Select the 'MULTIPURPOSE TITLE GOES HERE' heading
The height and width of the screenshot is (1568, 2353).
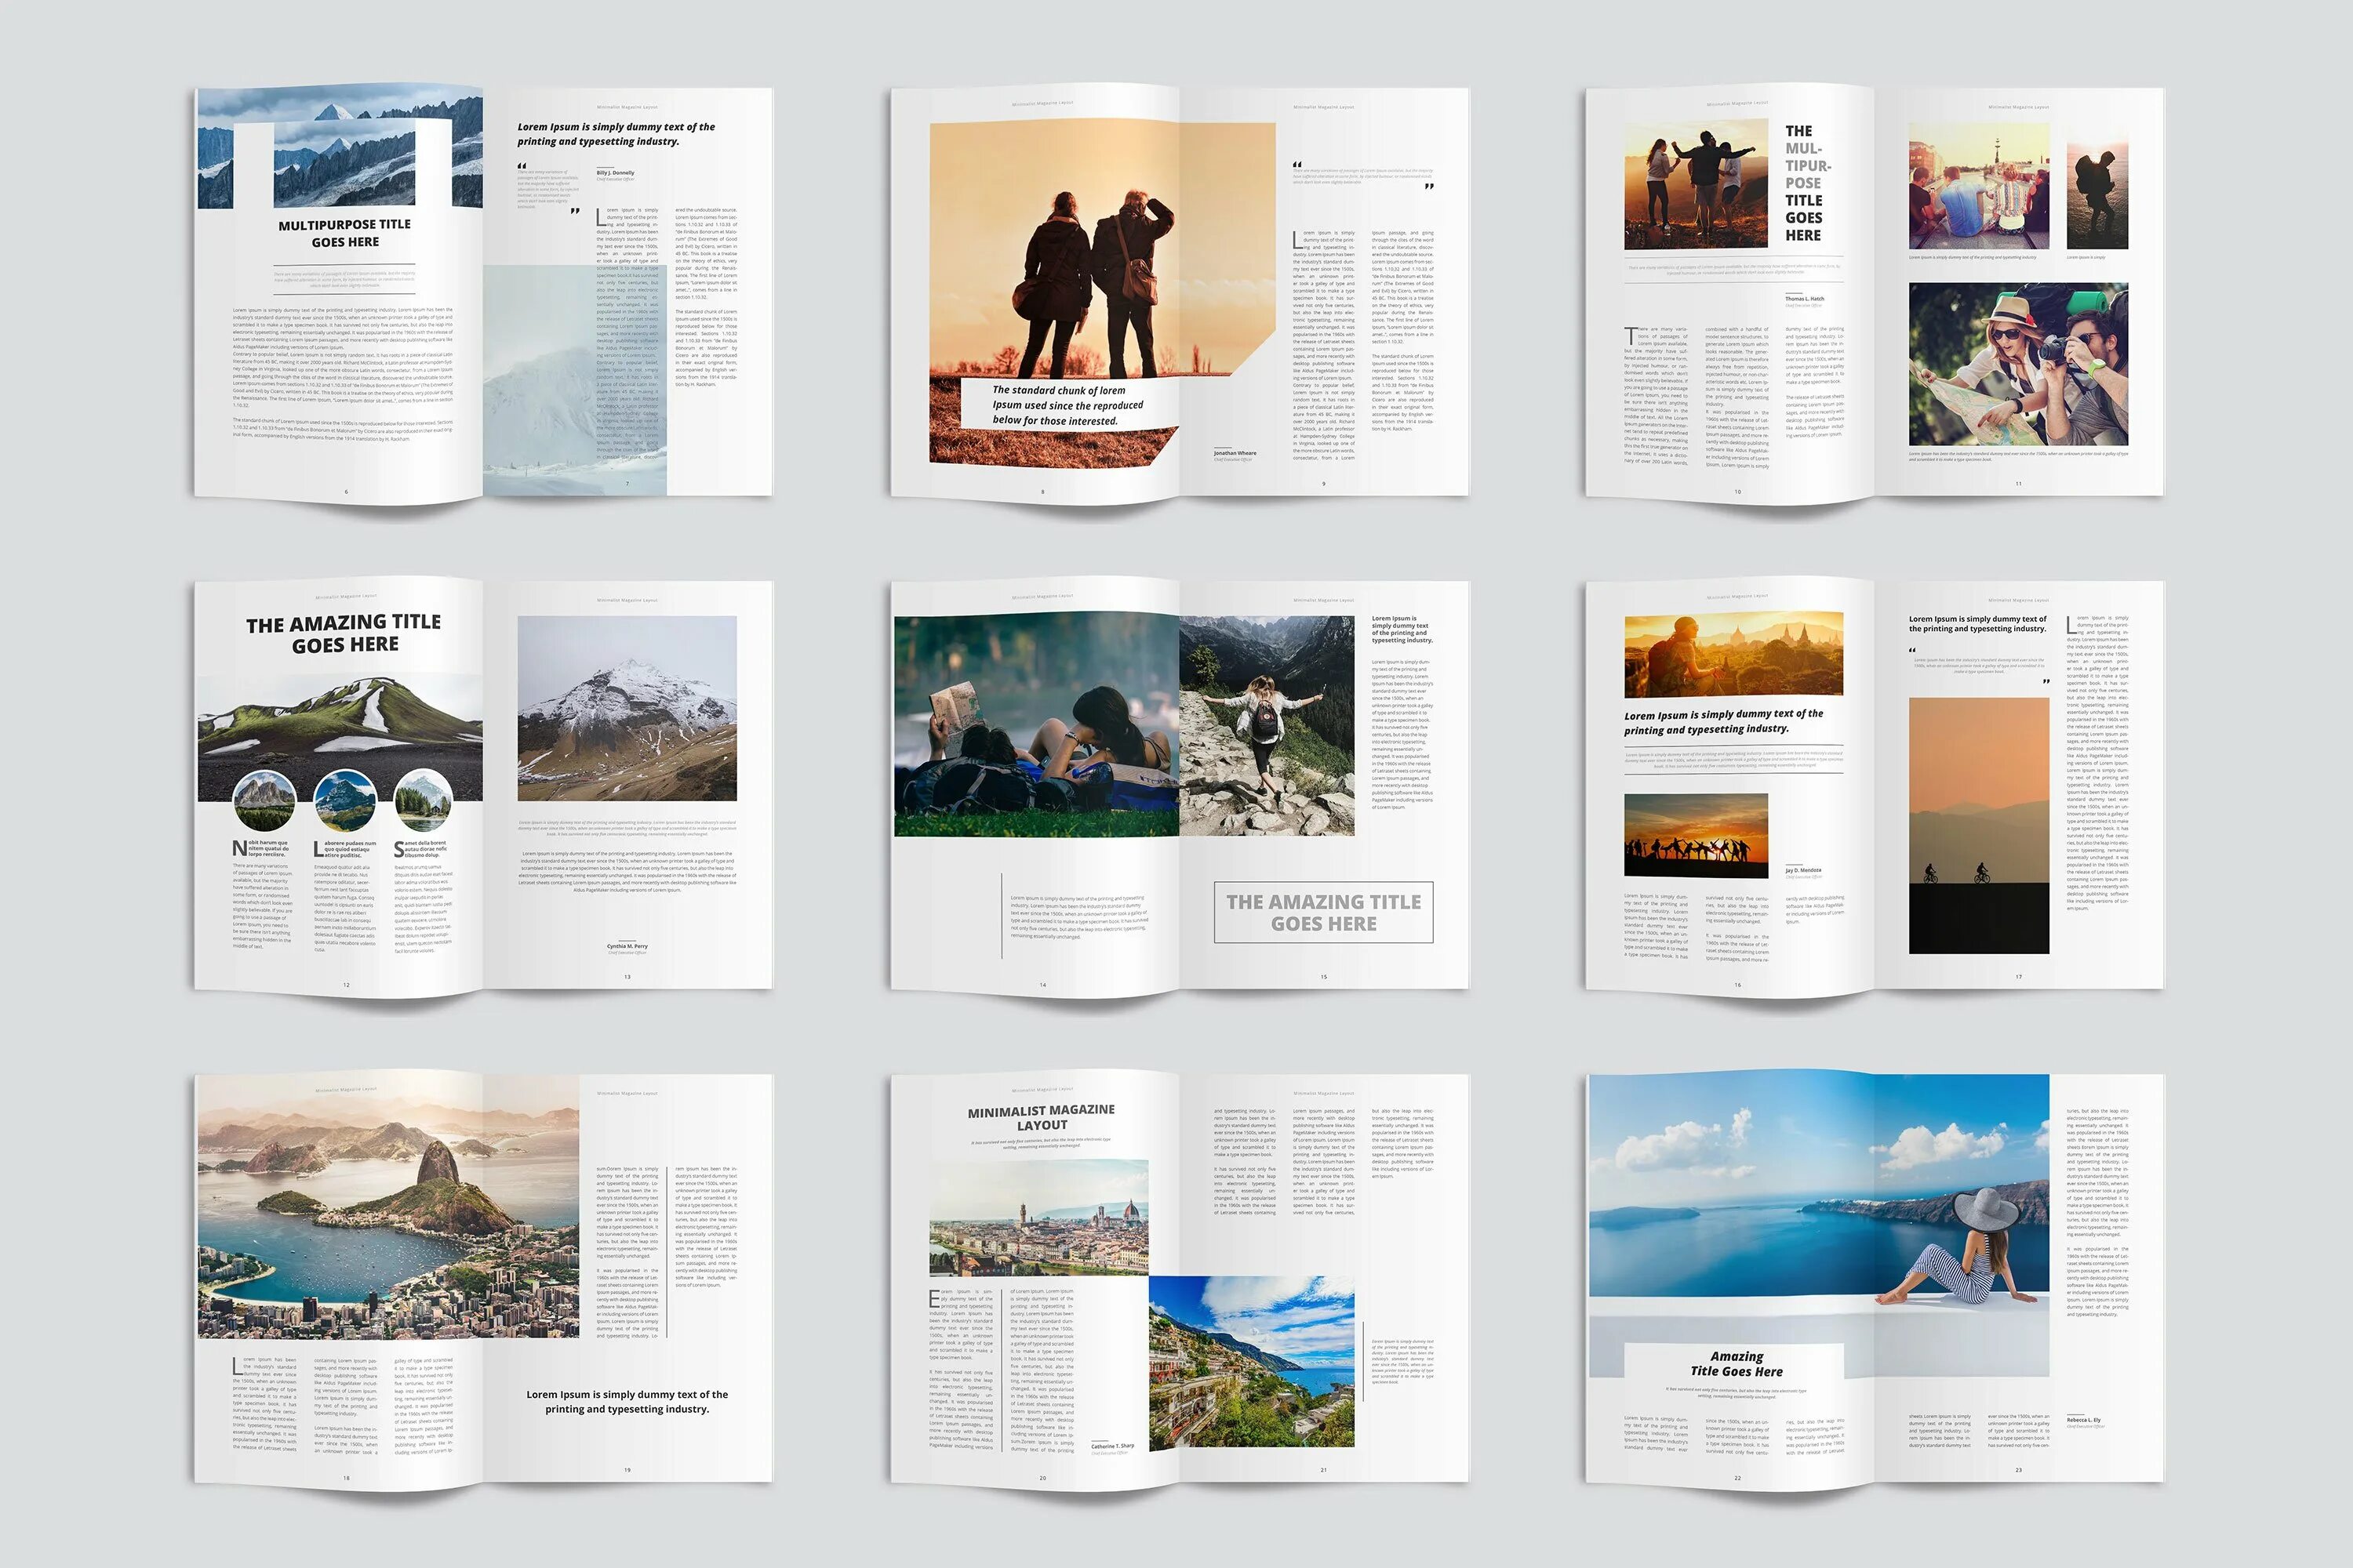pos(345,233)
